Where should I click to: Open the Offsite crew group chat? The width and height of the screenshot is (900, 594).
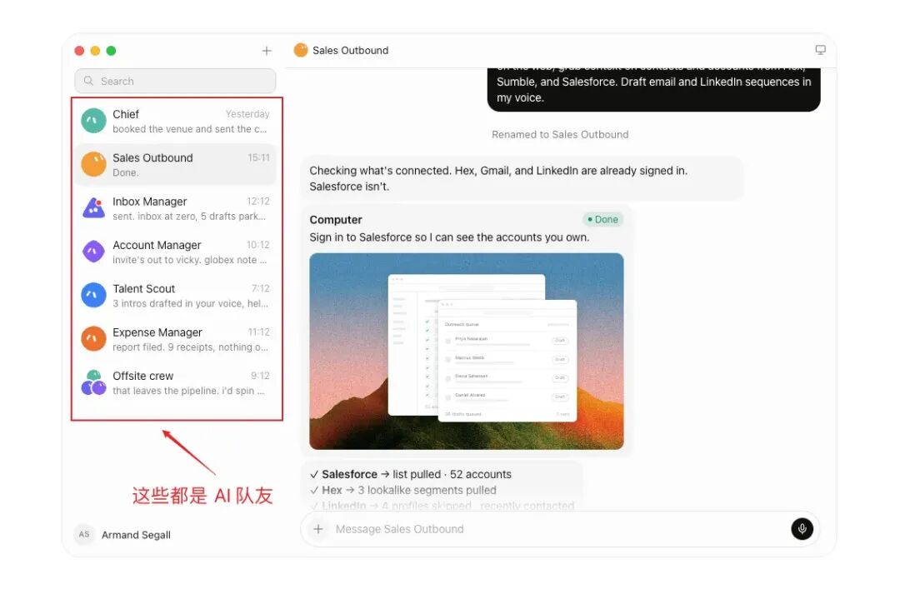pyautogui.click(x=176, y=382)
